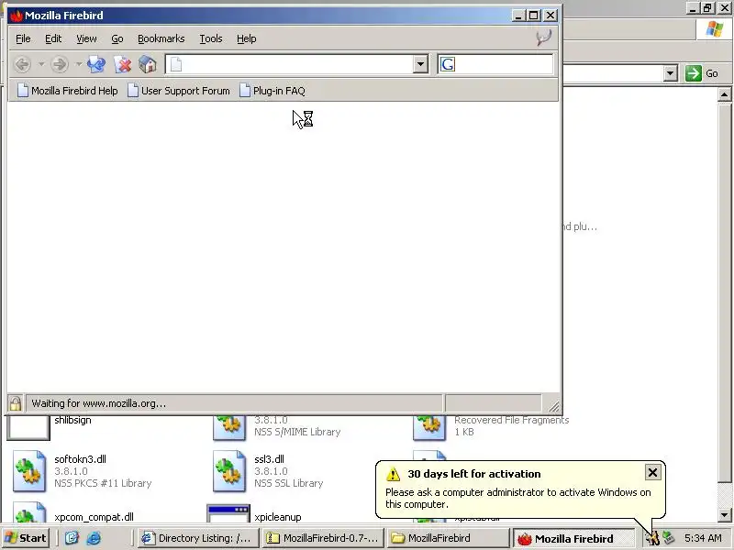Image resolution: width=734 pixels, height=550 pixels.
Task: Open the Back history dropdown arrow
Action: (x=41, y=64)
